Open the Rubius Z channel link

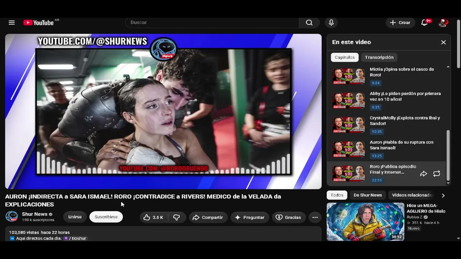[415, 217]
